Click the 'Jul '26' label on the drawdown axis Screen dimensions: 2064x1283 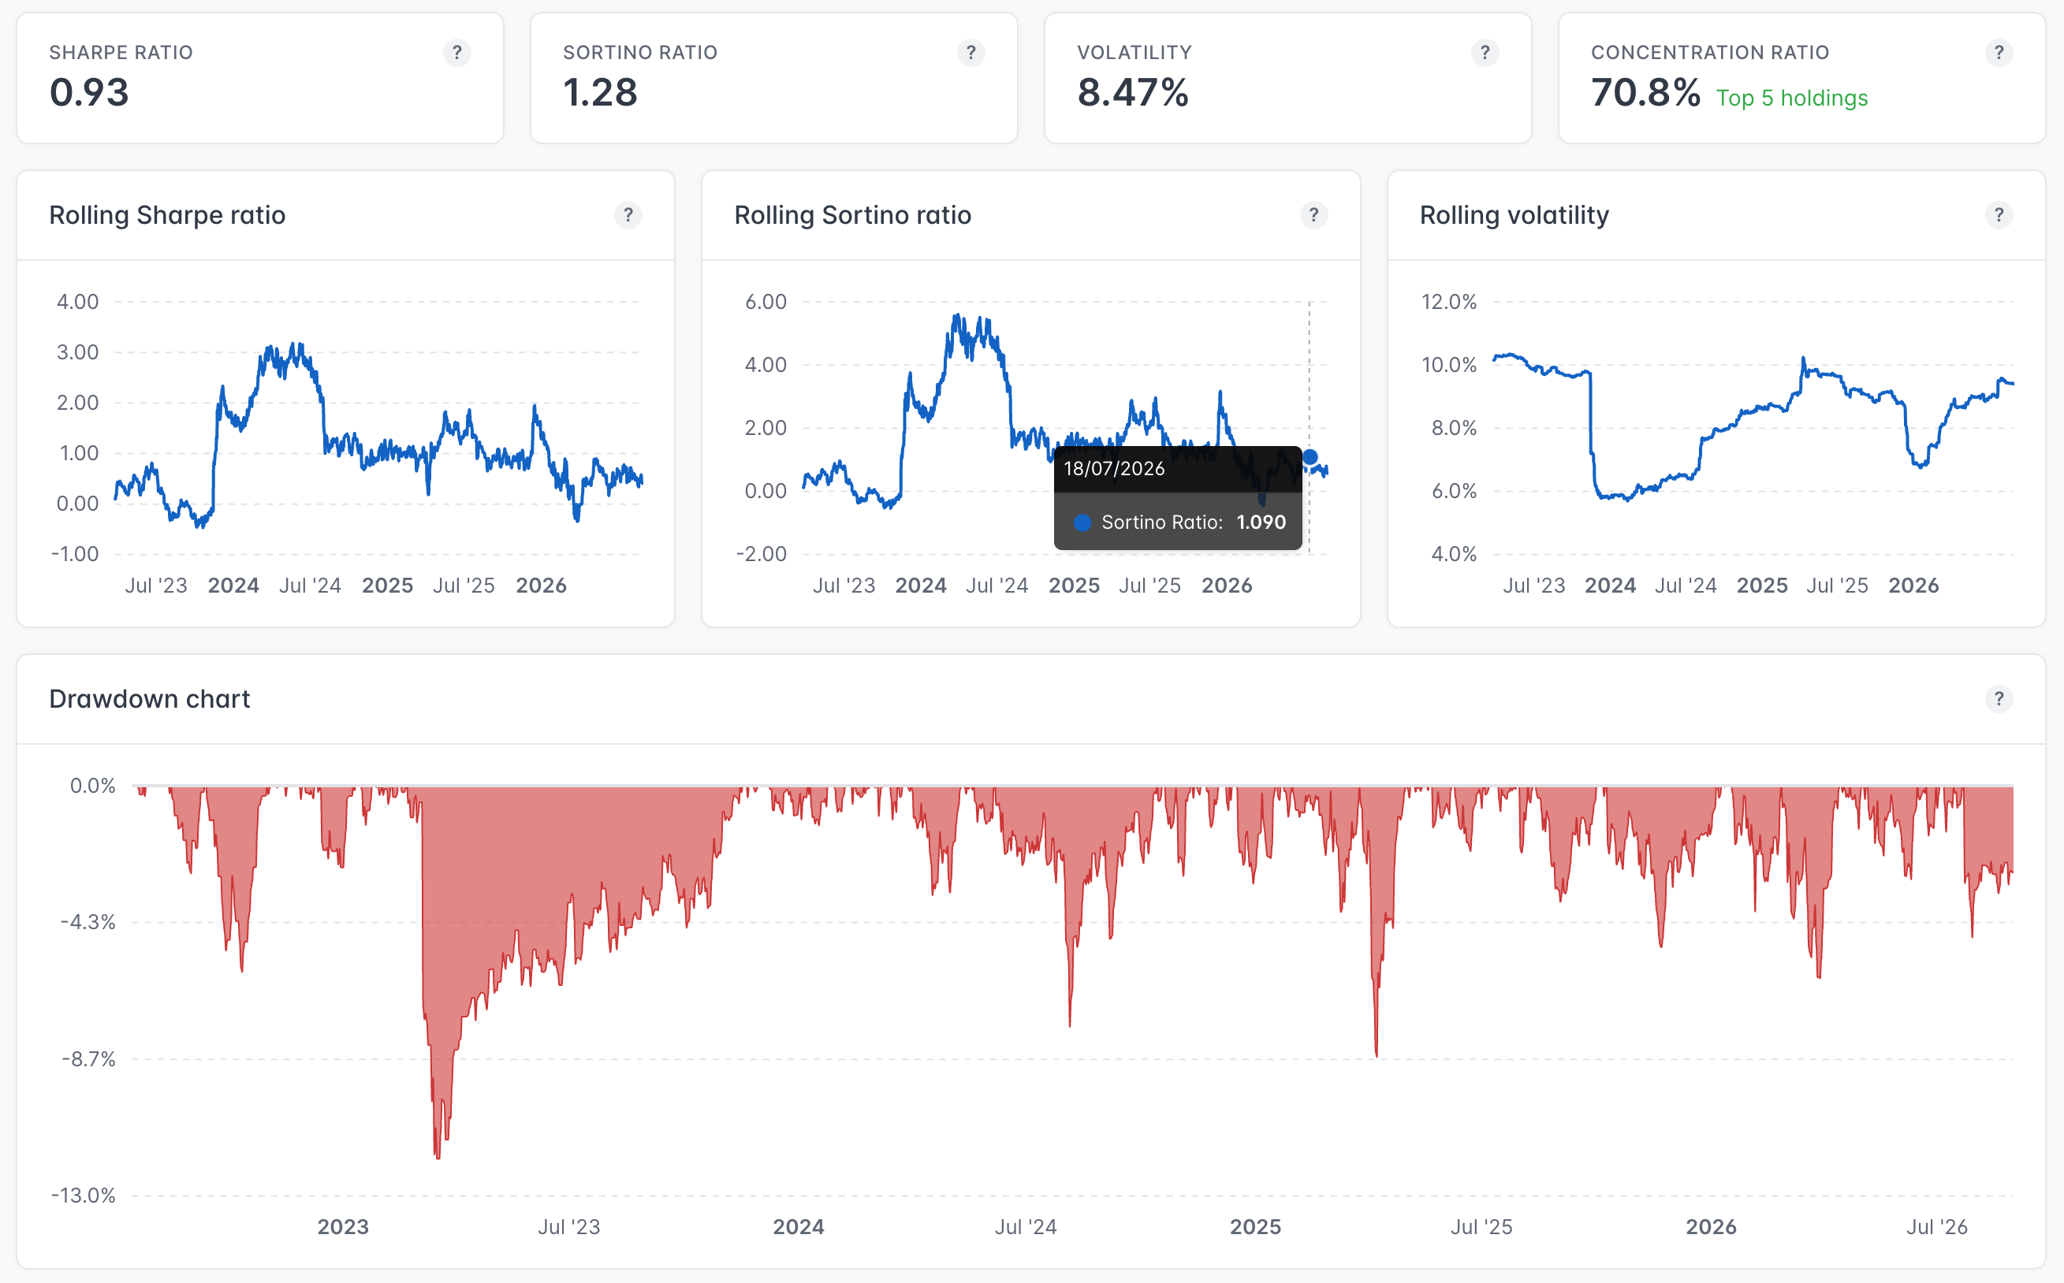point(1938,1227)
